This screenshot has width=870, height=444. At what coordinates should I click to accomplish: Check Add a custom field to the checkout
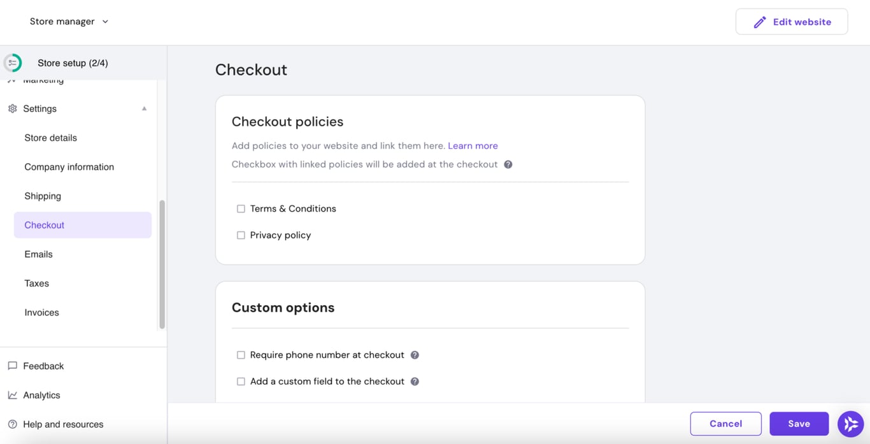[x=241, y=381]
